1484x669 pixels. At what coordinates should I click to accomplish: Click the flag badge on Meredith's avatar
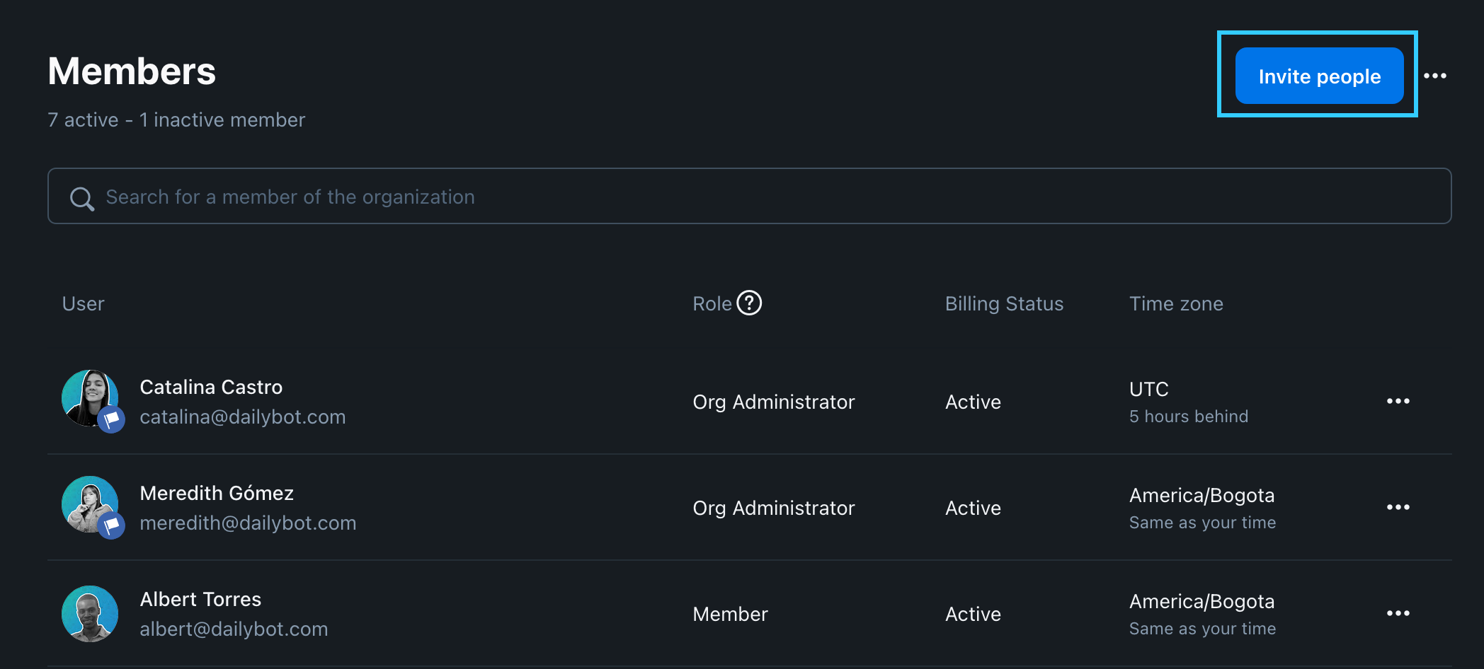[111, 525]
